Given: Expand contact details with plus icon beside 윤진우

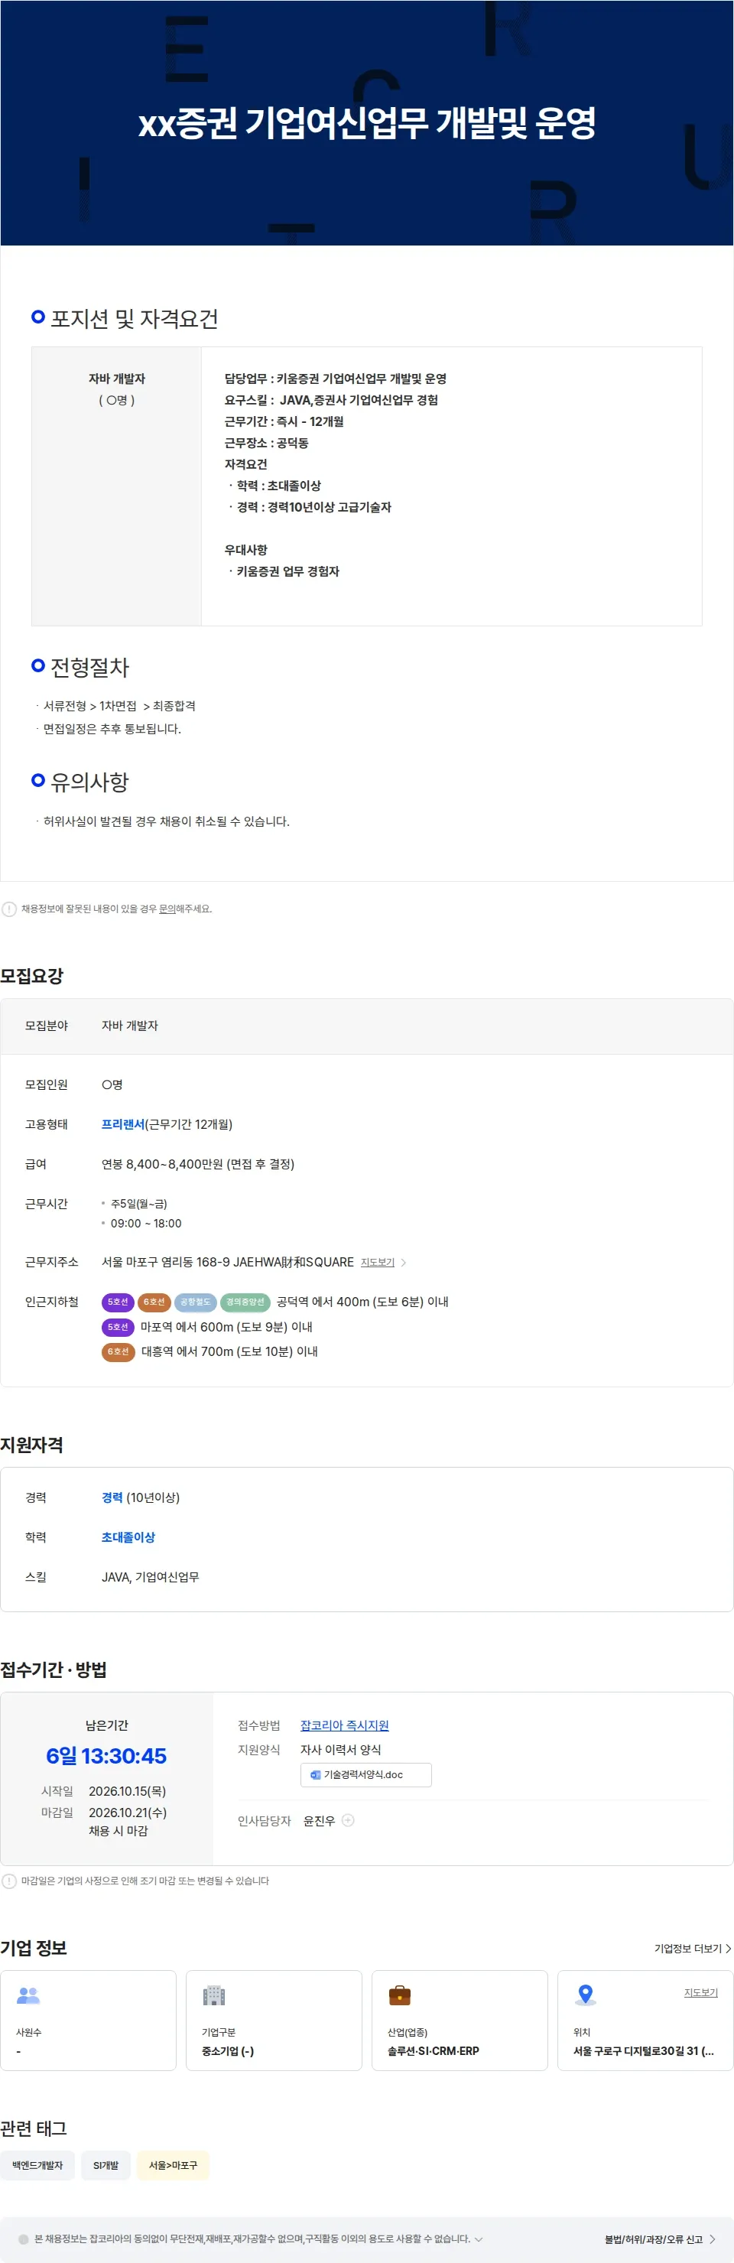Looking at the screenshot, I should coord(348,1820).
